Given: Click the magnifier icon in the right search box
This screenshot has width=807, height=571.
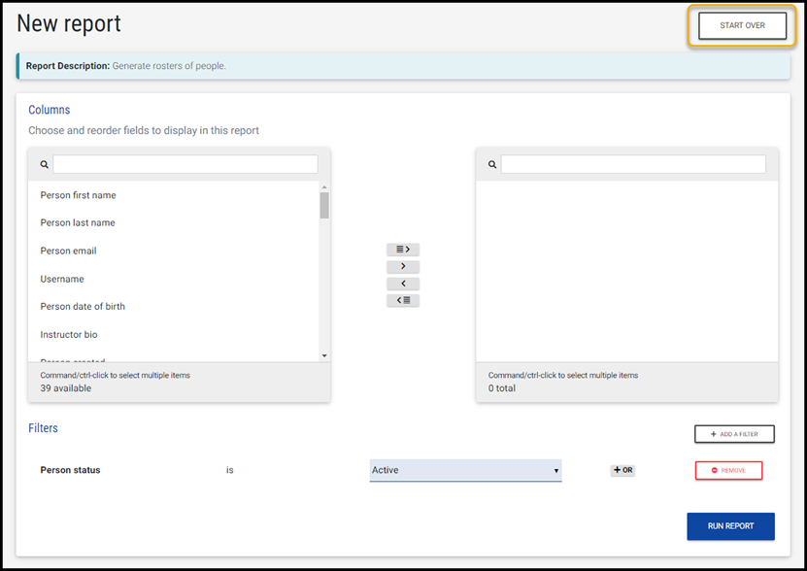Looking at the screenshot, I should click(491, 163).
